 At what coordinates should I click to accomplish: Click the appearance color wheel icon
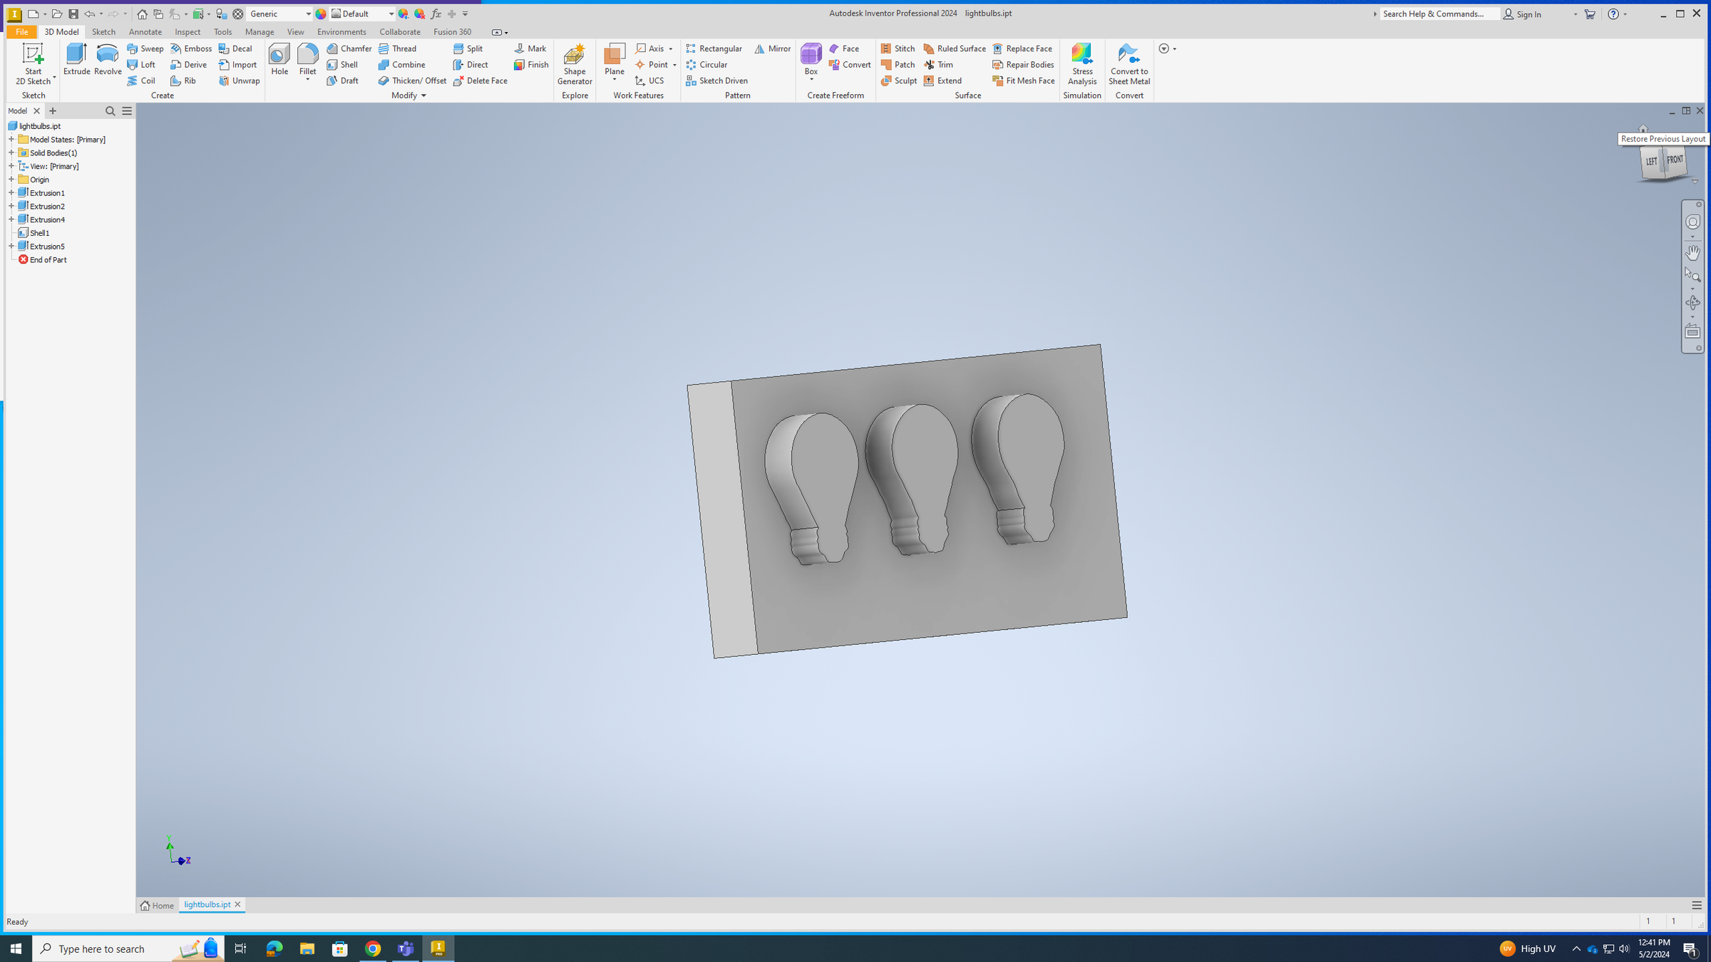coord(321,14)
